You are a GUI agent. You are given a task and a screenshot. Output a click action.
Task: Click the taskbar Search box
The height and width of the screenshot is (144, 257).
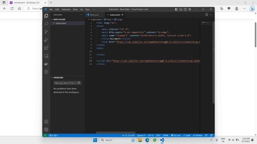(x=118, y=140)
